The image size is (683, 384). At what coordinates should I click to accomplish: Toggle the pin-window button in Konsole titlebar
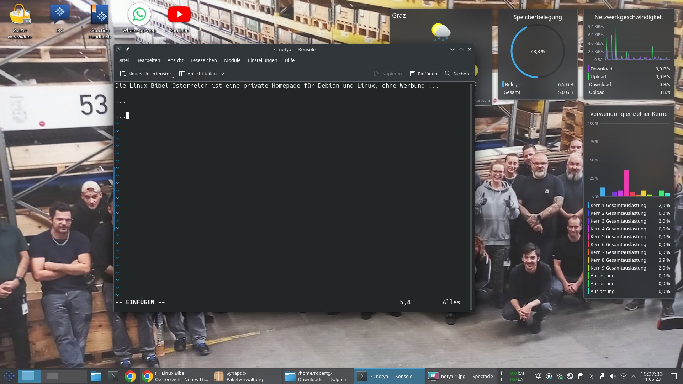tap(127, 49)
